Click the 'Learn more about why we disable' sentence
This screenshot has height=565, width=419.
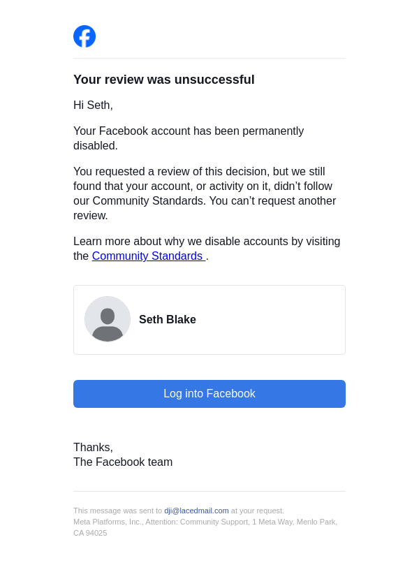[207, 242]
